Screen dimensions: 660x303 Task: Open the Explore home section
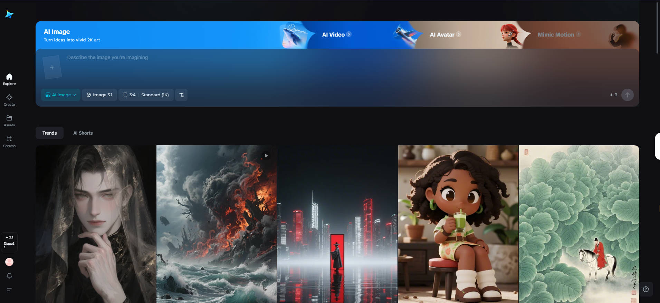click(9, 79)
